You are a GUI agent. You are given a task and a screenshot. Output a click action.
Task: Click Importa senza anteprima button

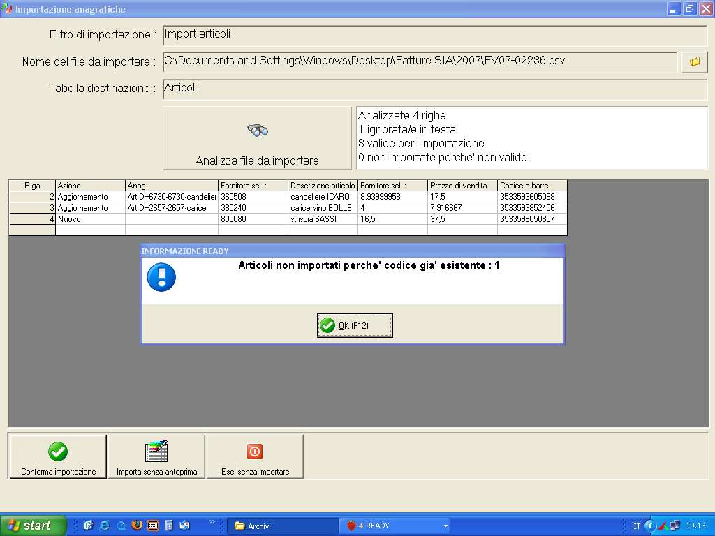(x=156, y=456)
